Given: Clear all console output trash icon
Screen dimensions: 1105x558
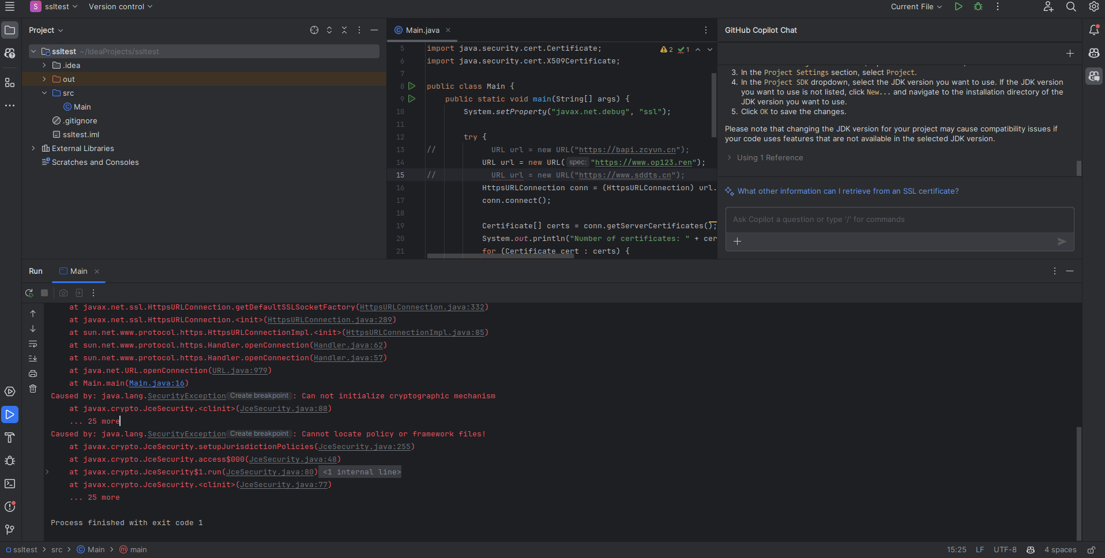Looking at the screenshot, I should point(33,389).
